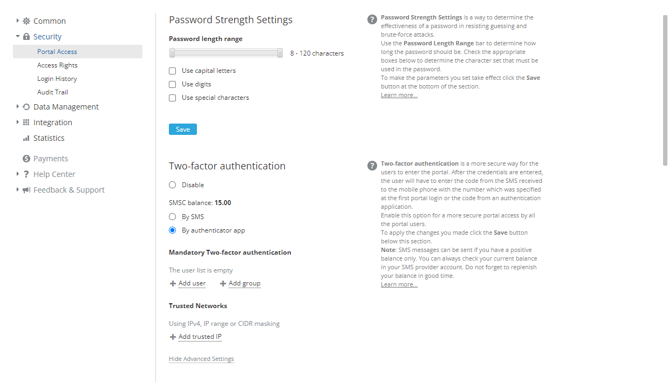Screen dimensions: 669x382
Task: Switch to the Login History page
Action: coord(56,78)
